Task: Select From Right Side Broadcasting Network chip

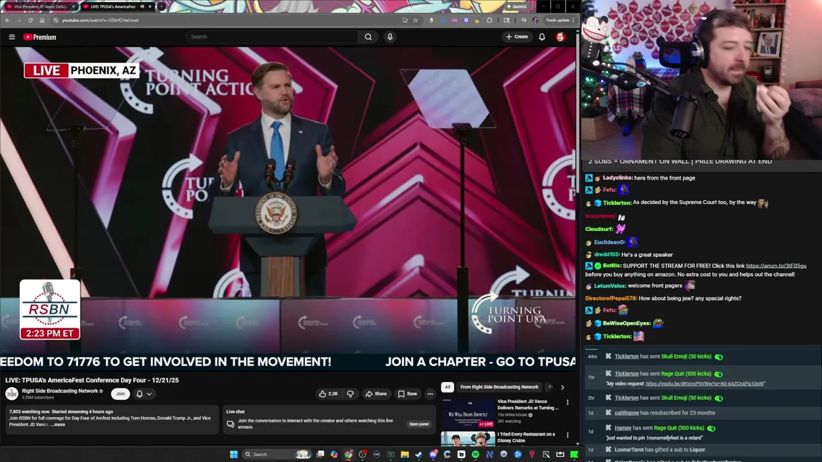Action: point(499,387)
